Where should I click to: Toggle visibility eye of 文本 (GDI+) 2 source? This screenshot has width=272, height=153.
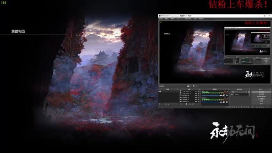pos(196,91)
